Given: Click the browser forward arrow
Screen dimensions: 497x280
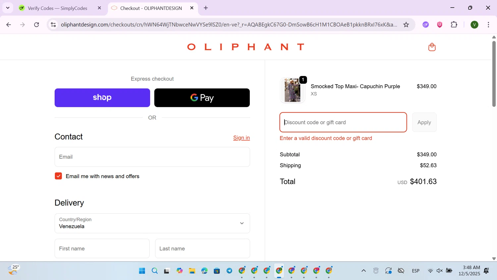Looking at the screenshot, I should click(x=23, y=25).
